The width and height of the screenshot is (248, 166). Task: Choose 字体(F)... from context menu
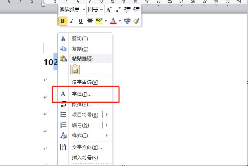[x=81, y=94]
